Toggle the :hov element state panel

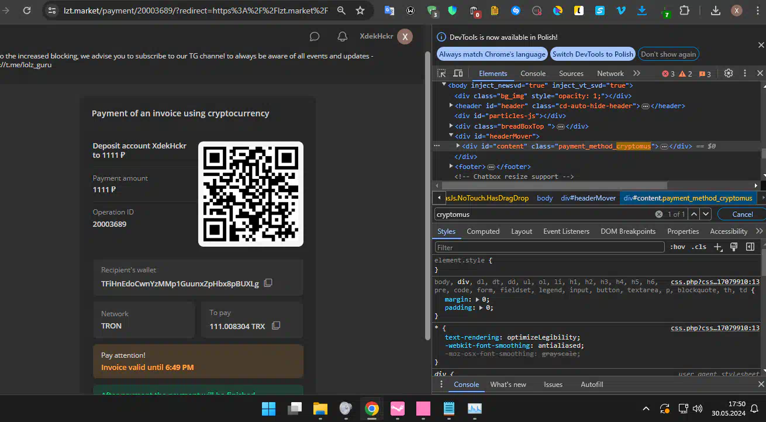[678, 247]
